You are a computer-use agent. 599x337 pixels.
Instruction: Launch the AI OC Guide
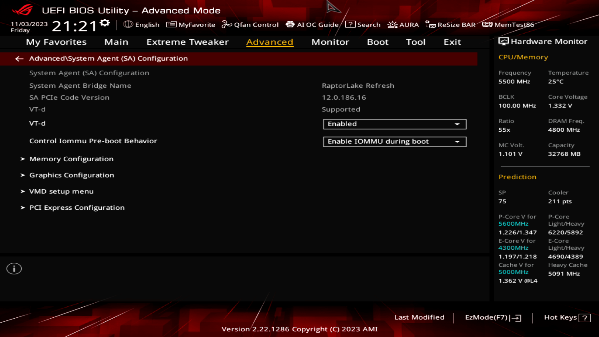pos(313,25)
